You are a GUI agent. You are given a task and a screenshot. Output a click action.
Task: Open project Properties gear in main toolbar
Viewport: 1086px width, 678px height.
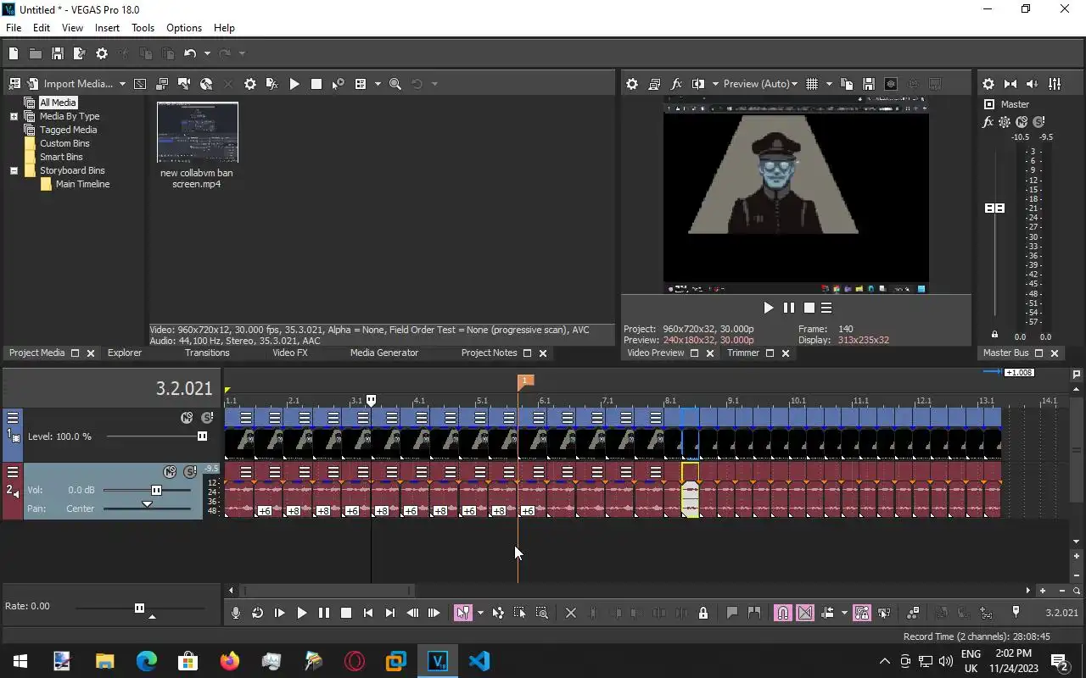tap(102, 53)
